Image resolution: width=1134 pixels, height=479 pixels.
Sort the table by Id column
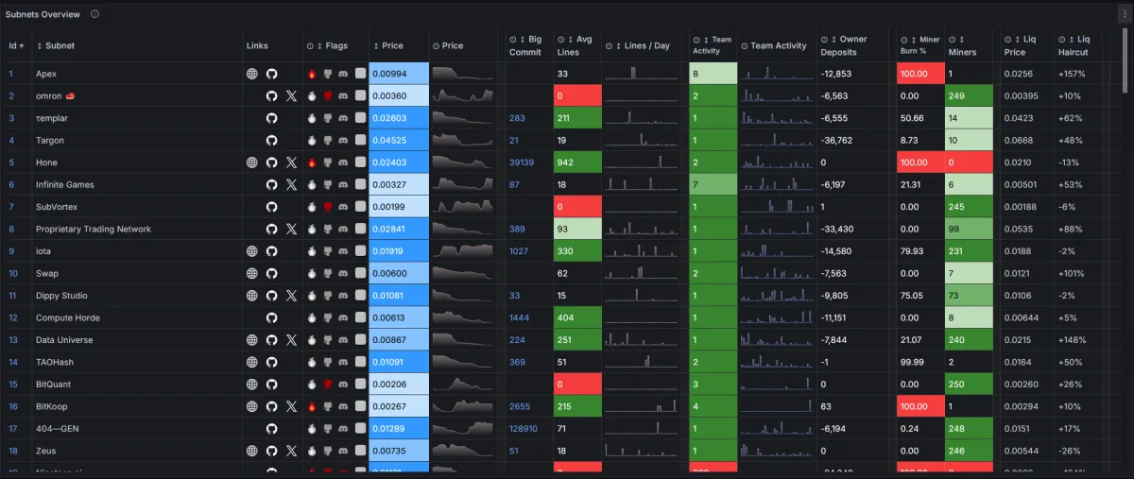(17, 45)
